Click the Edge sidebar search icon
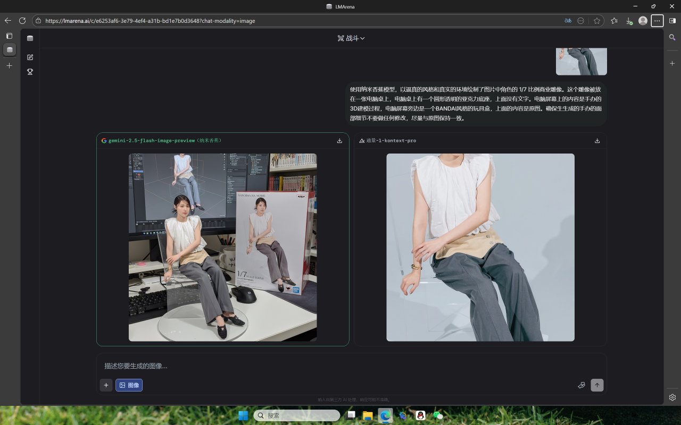This screenshot has width=681, height=425. (x=672, y=38)
